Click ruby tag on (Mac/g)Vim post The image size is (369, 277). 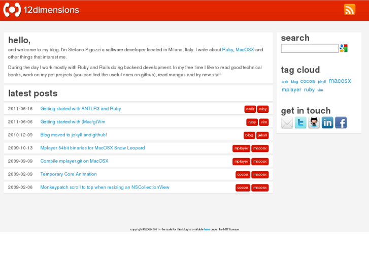click(x=252, y=122)
